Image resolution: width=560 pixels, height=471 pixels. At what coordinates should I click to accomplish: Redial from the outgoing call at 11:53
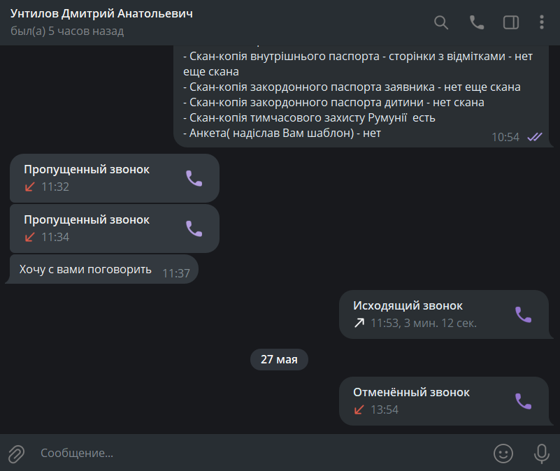[523, 314]
